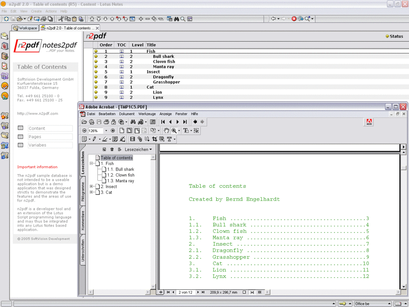The image size is (409, 307).
Task: Click zoom out minus in Acrobat
Action: (x=84, y=131)
